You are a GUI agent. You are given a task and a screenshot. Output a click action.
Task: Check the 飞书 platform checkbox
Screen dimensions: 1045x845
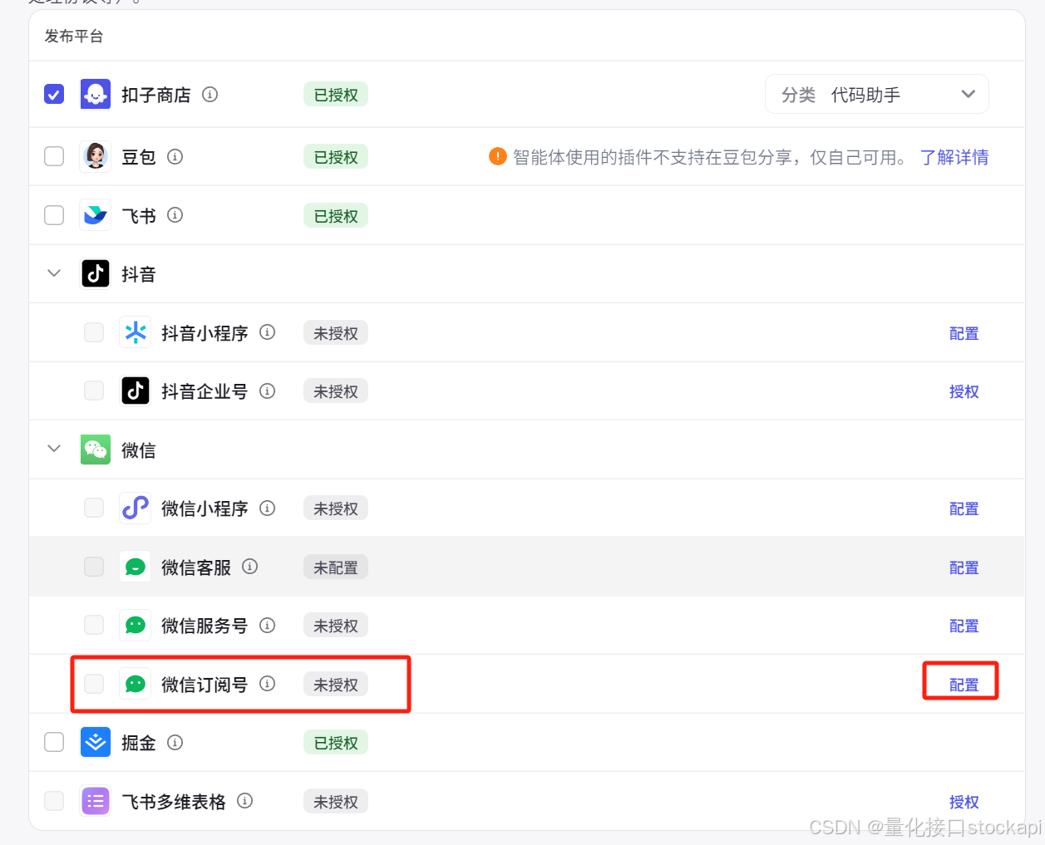[x=54, y=215]
